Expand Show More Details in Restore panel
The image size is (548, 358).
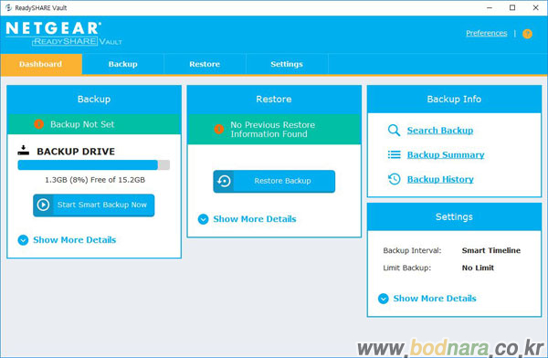coord(248,219)
